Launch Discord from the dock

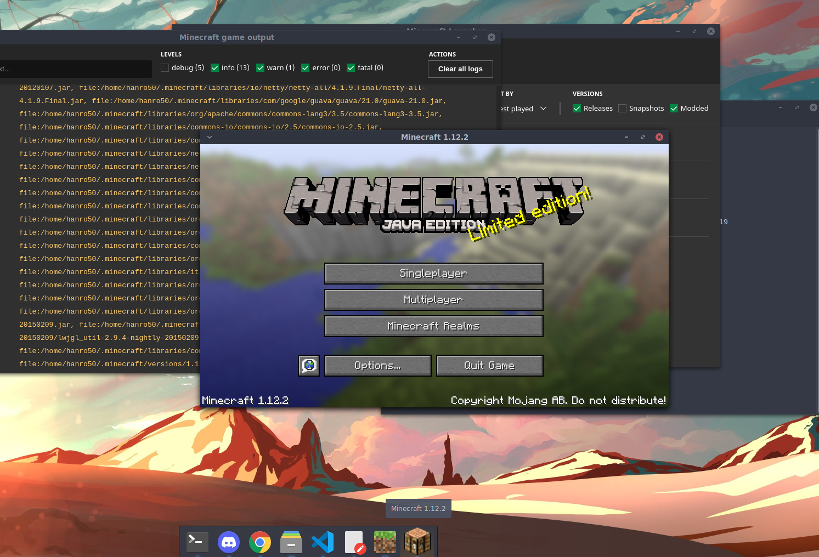coord(229,542)
